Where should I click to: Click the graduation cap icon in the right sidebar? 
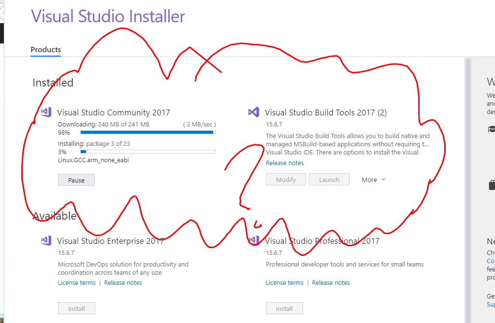tap(492, 129)
